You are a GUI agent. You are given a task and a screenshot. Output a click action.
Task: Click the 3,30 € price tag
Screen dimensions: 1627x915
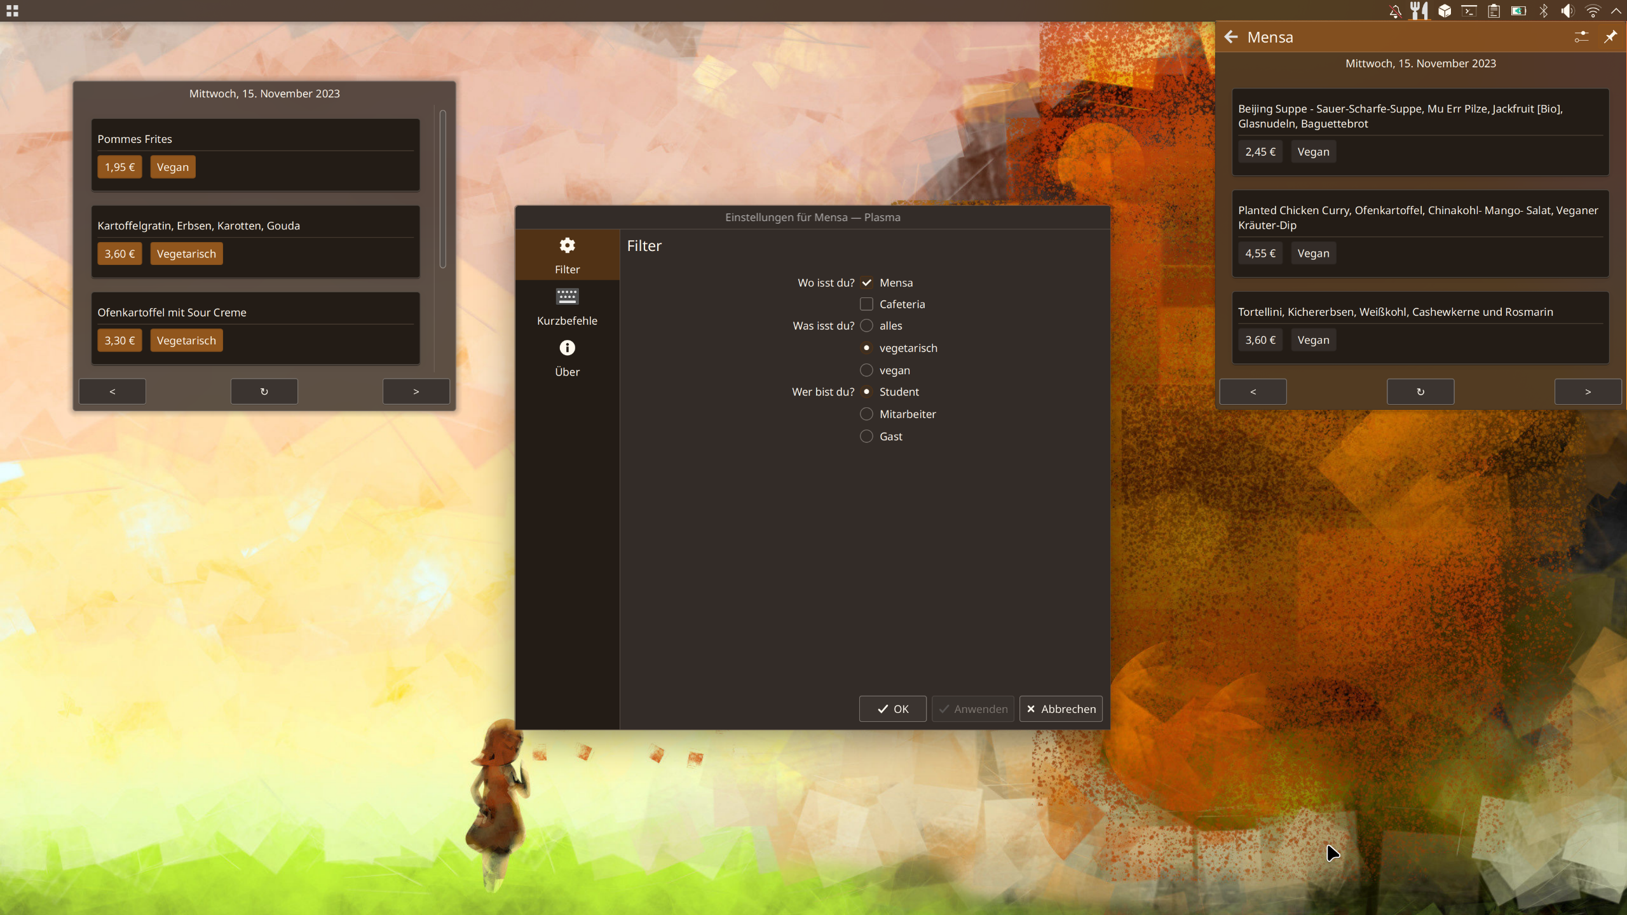pyautogui.click(x=119, y=341)
